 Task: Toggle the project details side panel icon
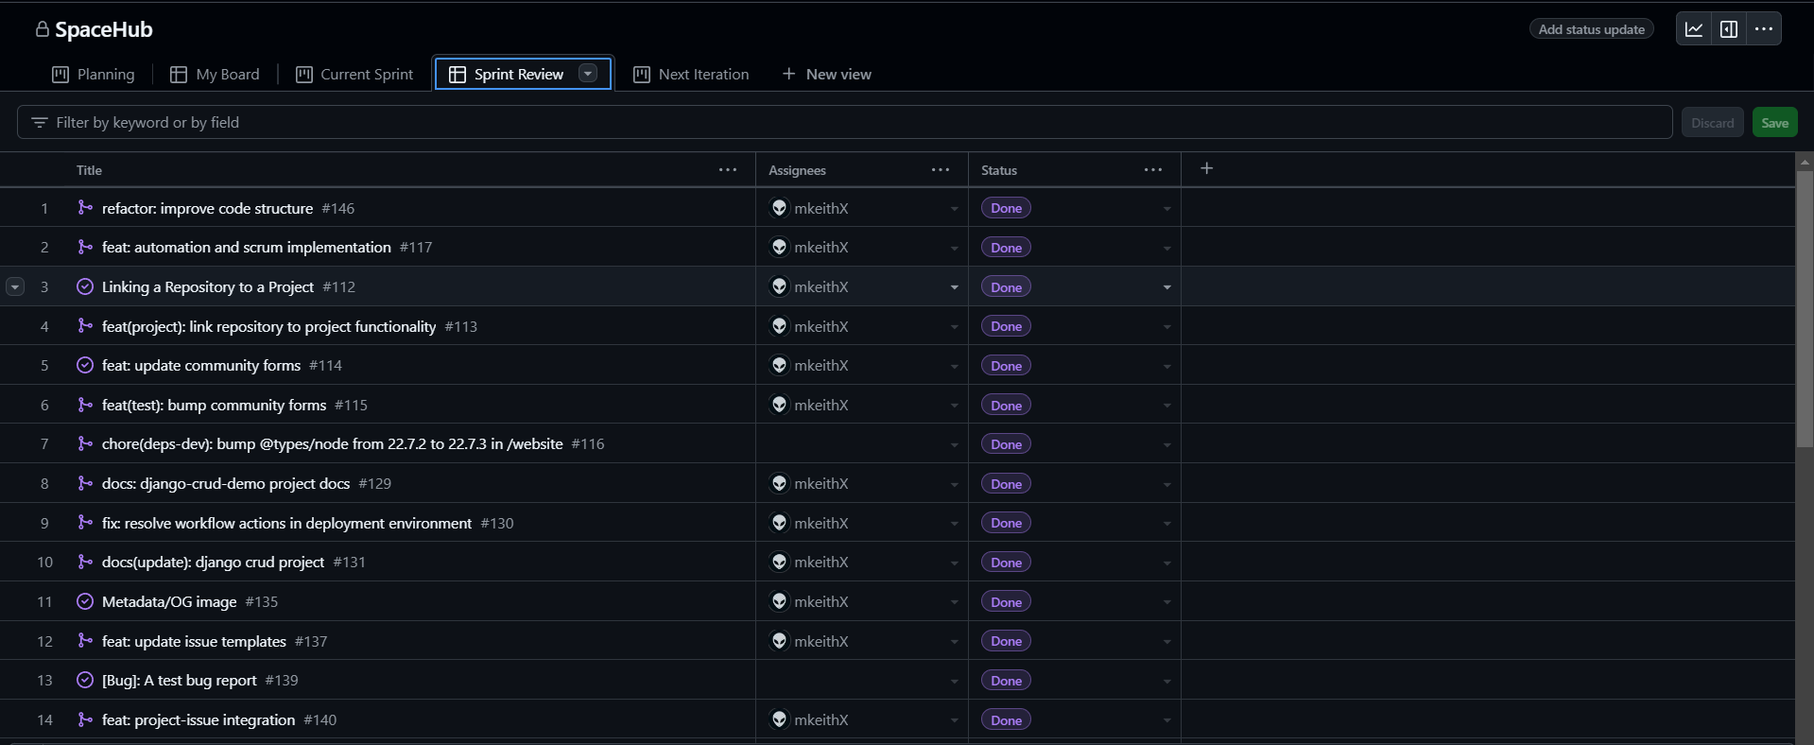coord(1729,29)
